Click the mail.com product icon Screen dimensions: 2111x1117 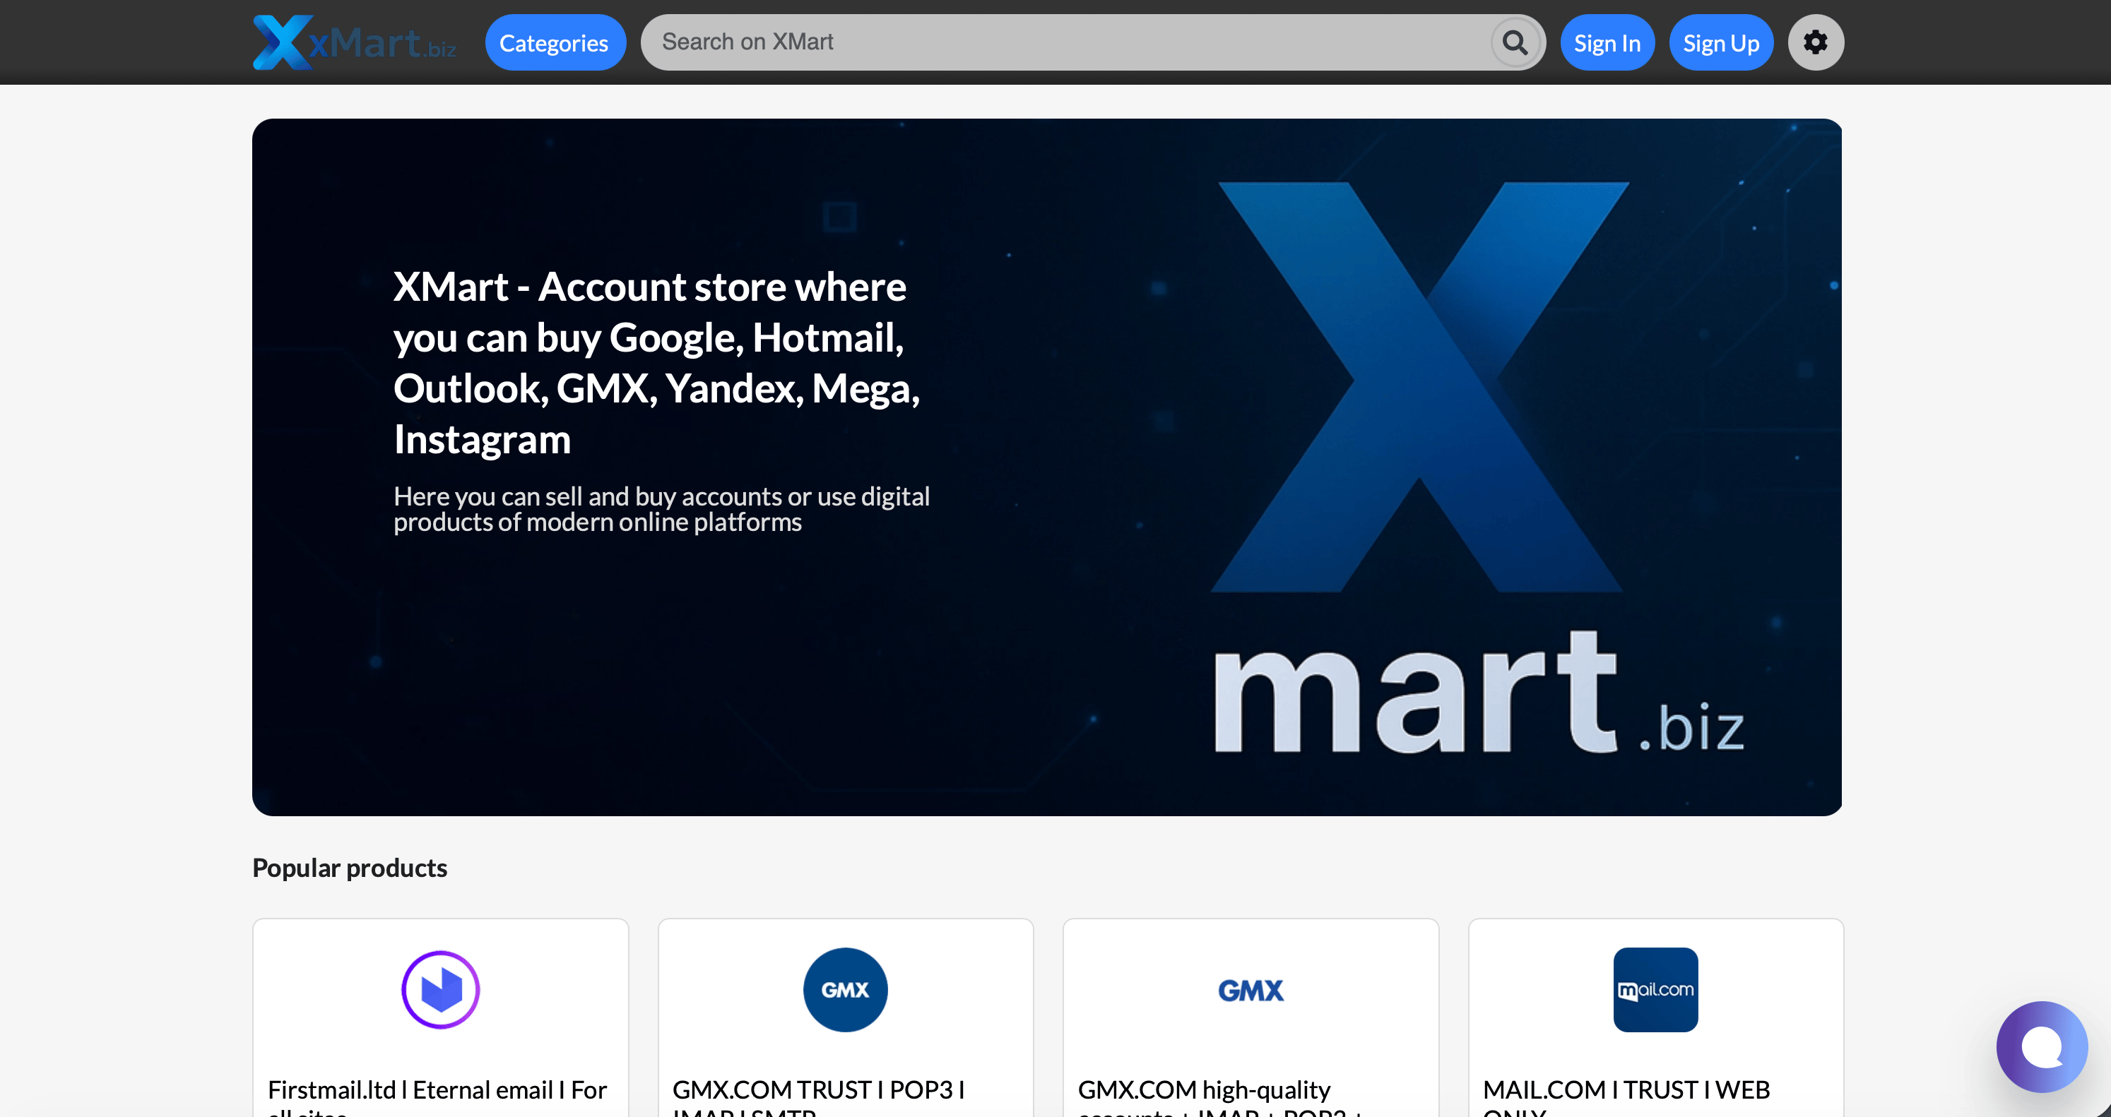[x=1655, y=989]
